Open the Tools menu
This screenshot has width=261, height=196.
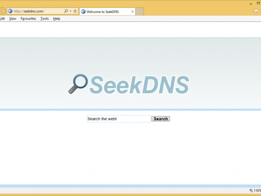click(44, 19)
